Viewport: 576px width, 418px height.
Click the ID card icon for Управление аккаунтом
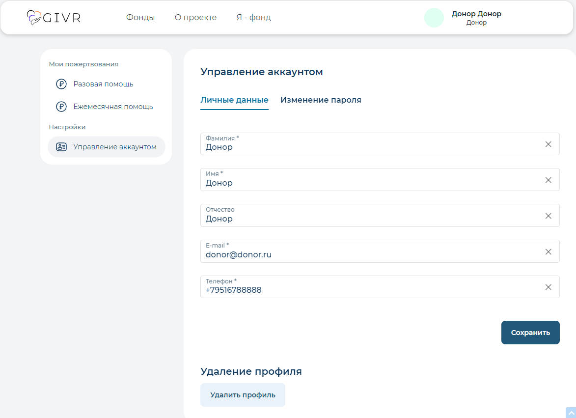pos(61,147)
